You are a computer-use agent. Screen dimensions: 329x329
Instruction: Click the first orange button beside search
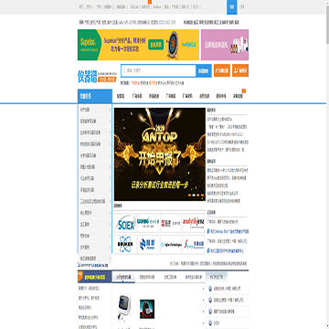point(222,70)
